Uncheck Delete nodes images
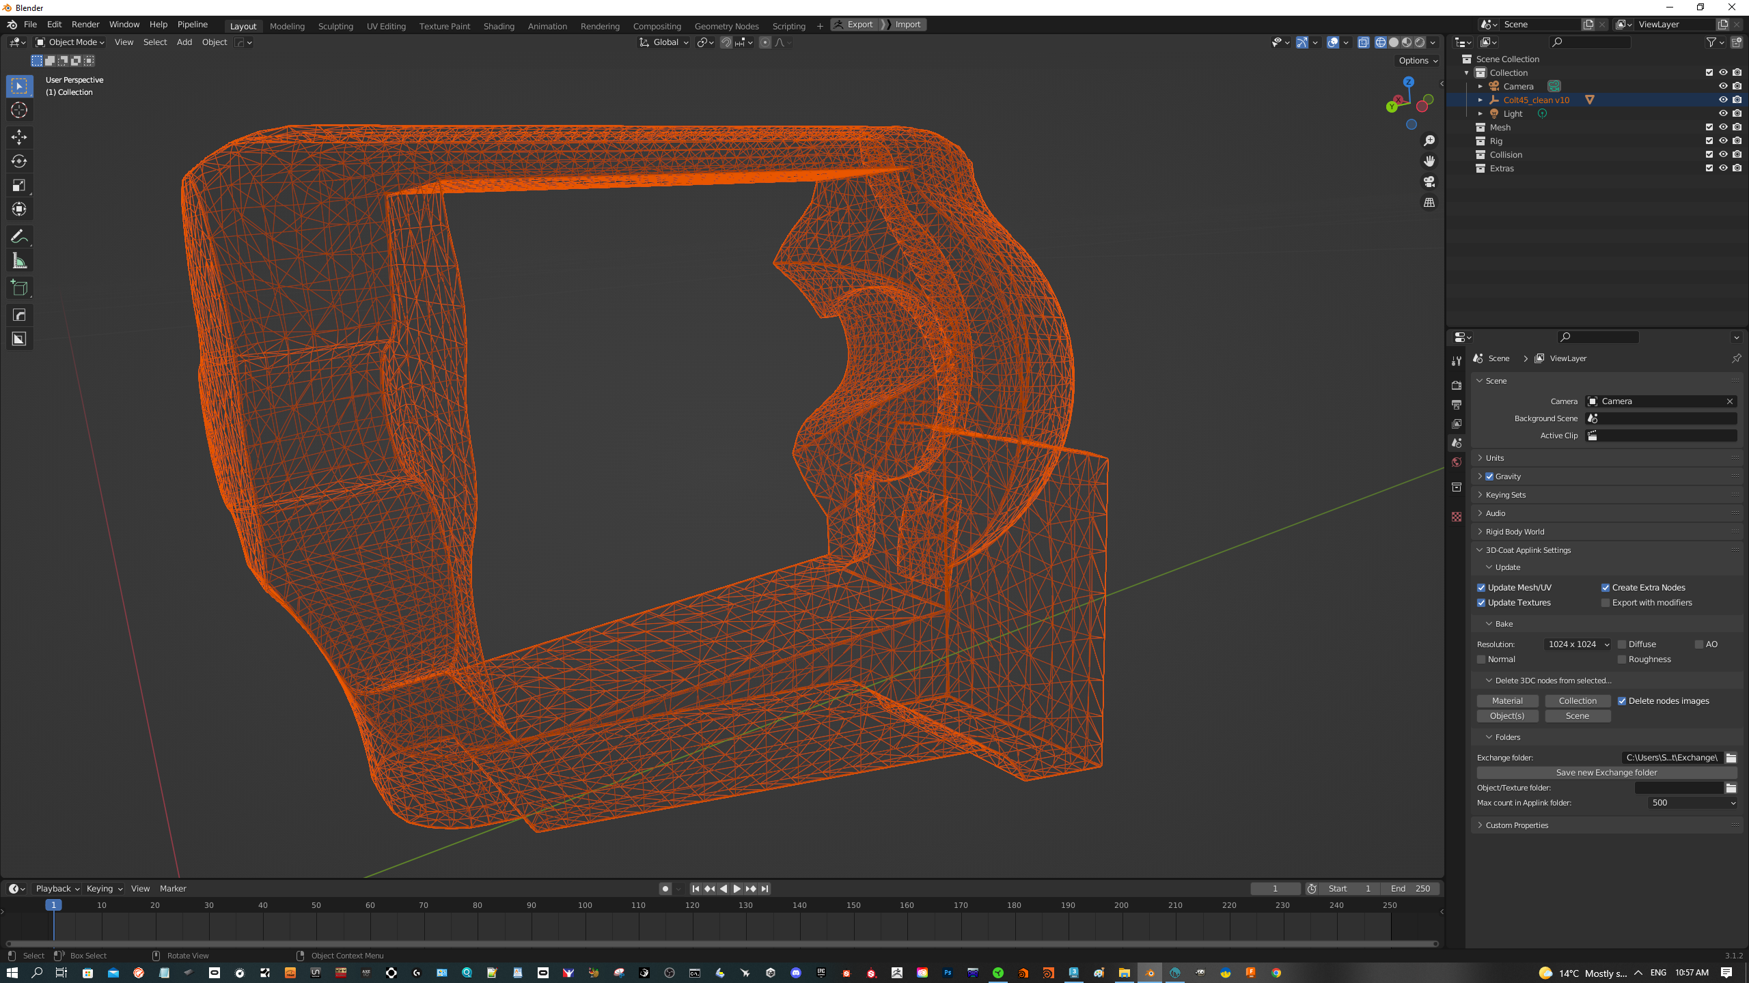Image resolution: width=1749 pixels, height=983 pixels. coord(1622,700)
